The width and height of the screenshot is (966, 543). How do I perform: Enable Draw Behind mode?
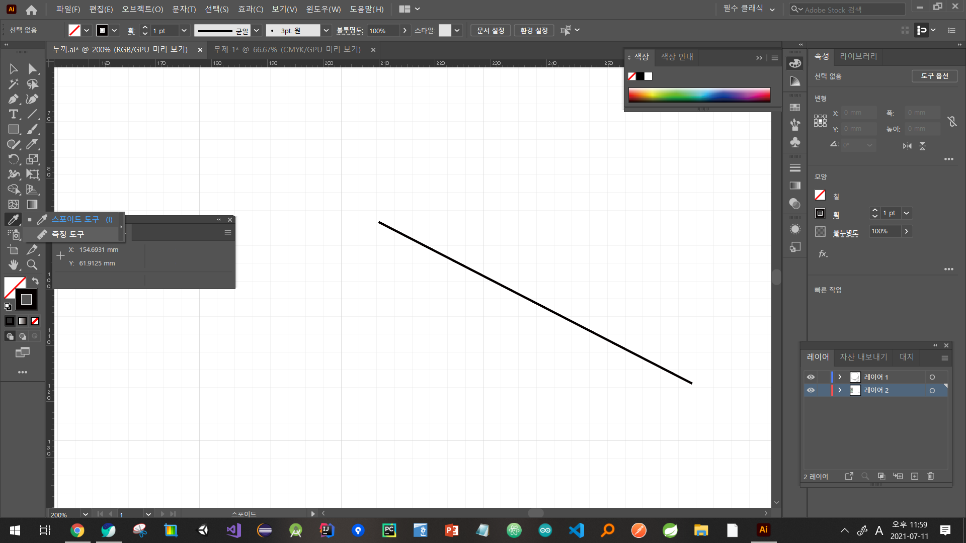23,336
